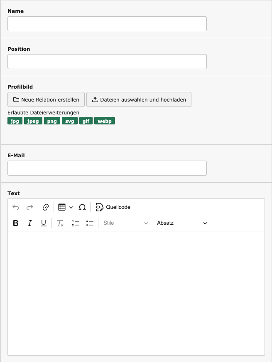272x362 pixels.
Task: Open the Stile styles dropdown
Action: pos(125,223)
